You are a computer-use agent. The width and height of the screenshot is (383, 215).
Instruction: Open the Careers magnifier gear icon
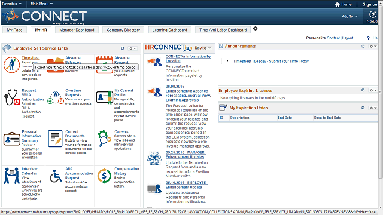point(104,138)
